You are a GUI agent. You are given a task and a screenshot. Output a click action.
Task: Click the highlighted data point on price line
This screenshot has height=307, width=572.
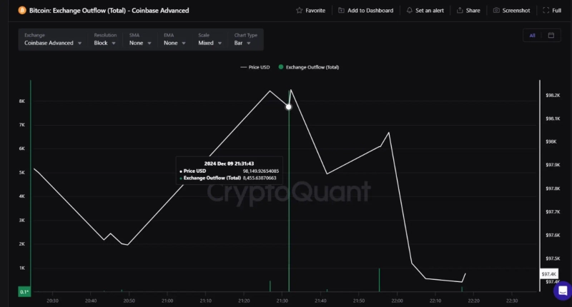[x=288, y=107]
